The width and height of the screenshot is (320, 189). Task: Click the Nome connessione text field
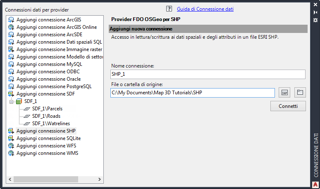tap(208, 74)
